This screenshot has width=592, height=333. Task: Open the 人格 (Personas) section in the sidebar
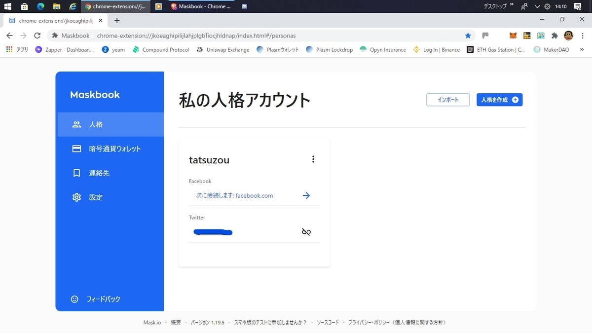[96, 124]
